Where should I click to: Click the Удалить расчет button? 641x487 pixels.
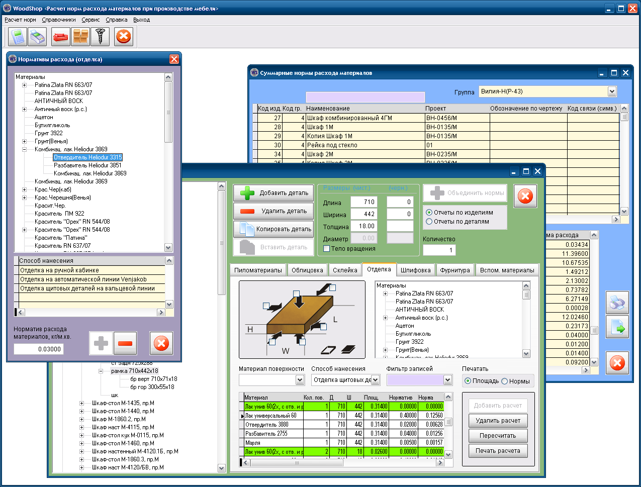coord(498,421)
